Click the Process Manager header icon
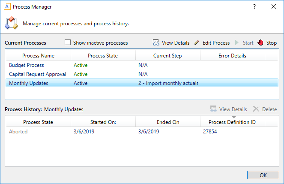The image size is (284, 184). tap(11, 23)
